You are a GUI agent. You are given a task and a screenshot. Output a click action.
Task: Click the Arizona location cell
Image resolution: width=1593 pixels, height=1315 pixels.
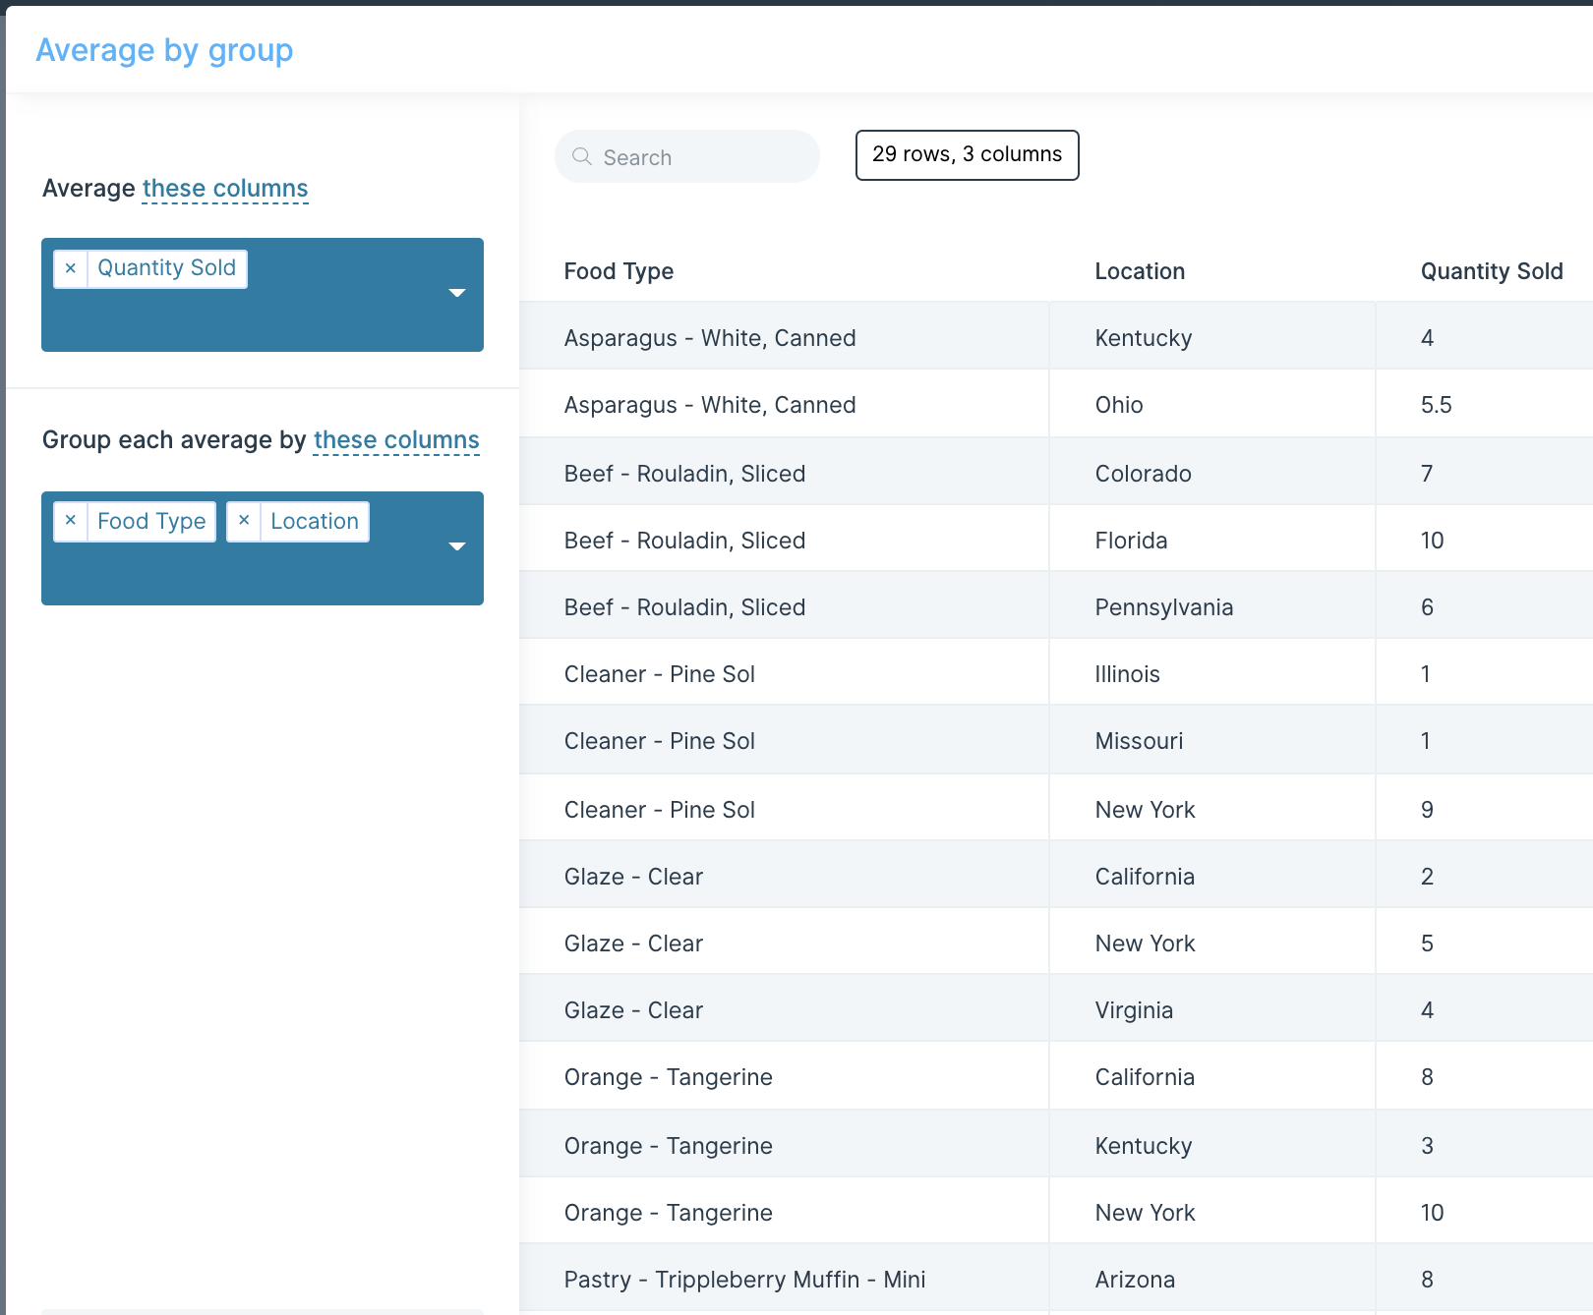[1136, 1280]
